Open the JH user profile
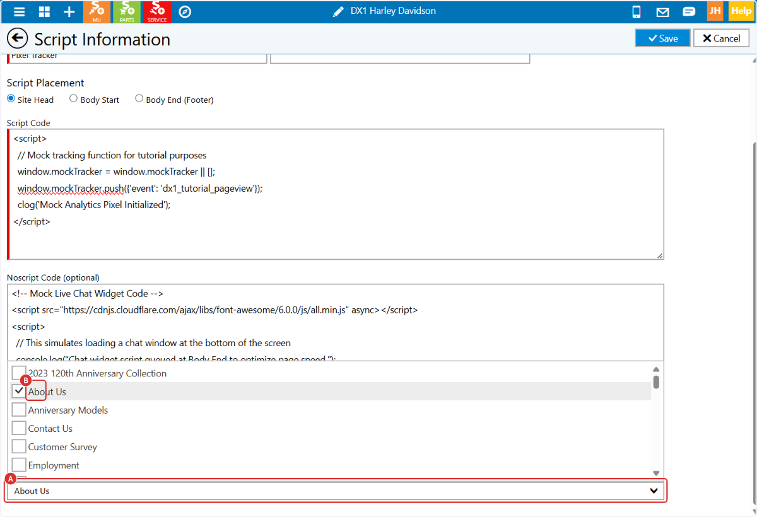Screen dimensions: 757x517 715,11
